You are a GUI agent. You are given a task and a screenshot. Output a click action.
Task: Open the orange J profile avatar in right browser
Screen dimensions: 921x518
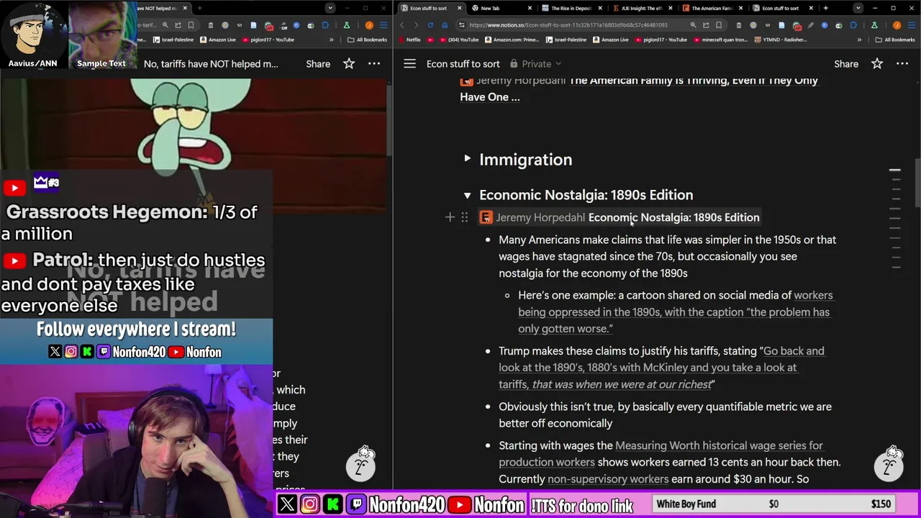pos(897,25)
